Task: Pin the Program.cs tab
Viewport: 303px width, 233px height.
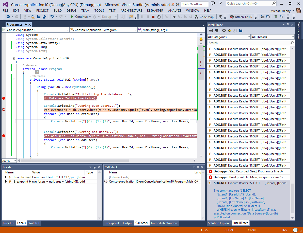Action: point(26,25)
